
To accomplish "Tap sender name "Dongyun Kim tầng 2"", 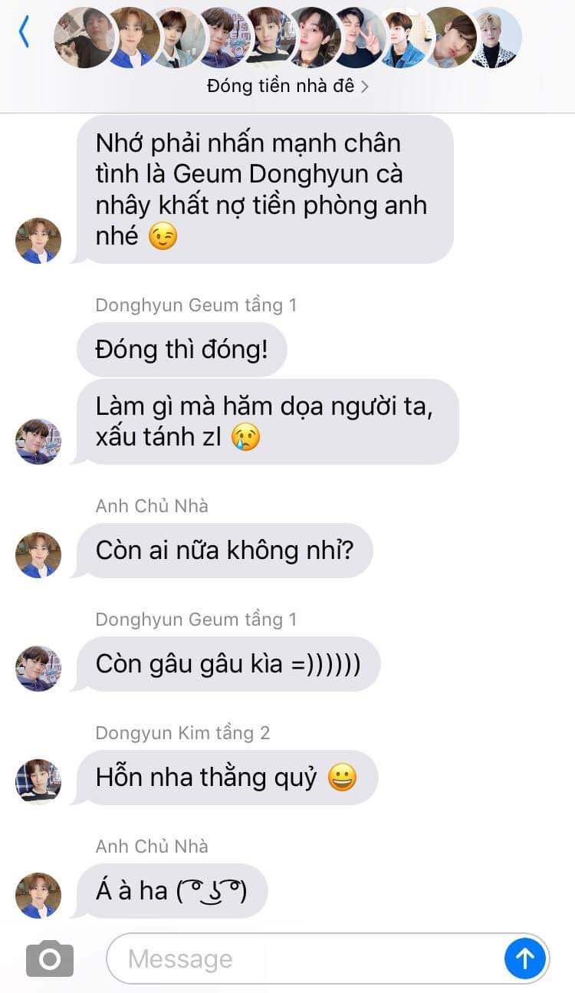I will 182,733.
